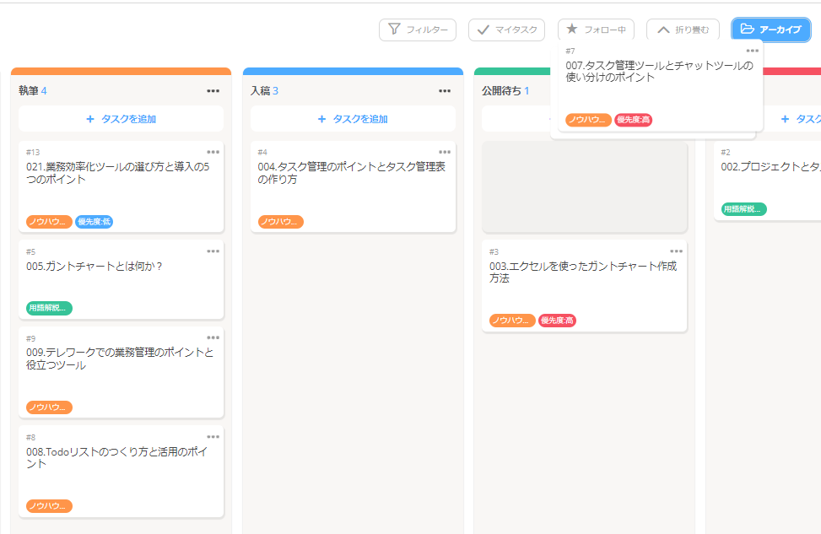Select the 用語解説 green tag on task #5
821x534 pixels.
click(x=49, y=308)
